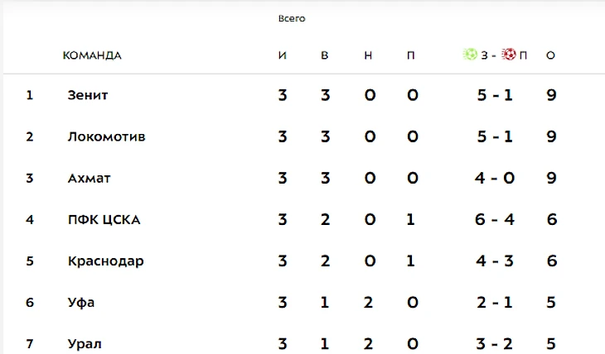Open the Краснодар team entry
This screenshot has height=354, width=605.
(x=105, y=261)
